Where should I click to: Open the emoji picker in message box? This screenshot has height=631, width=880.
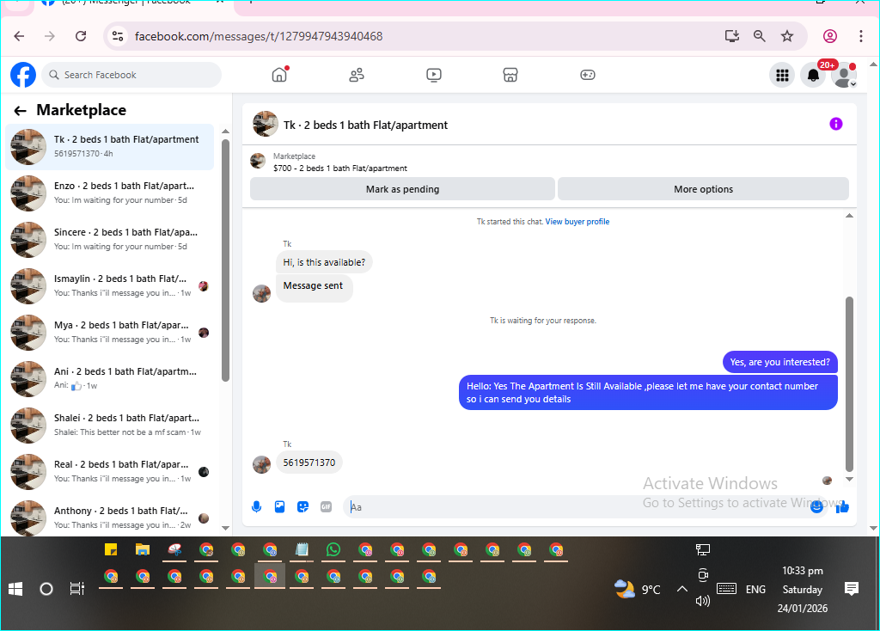816,507
